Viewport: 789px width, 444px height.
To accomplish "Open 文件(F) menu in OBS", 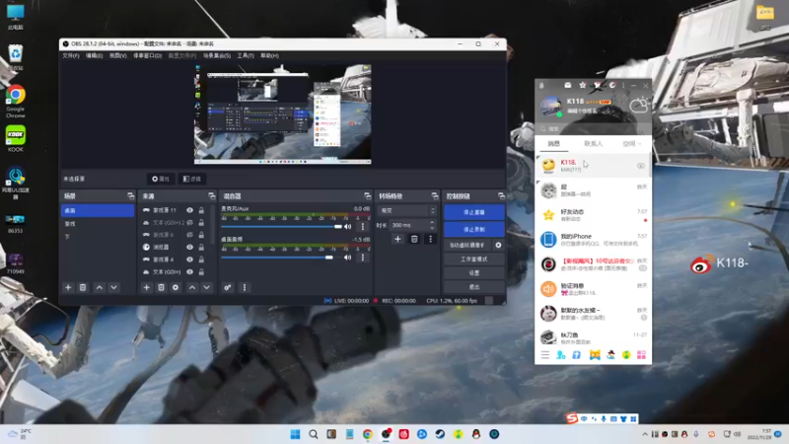I will coord(71,56).
